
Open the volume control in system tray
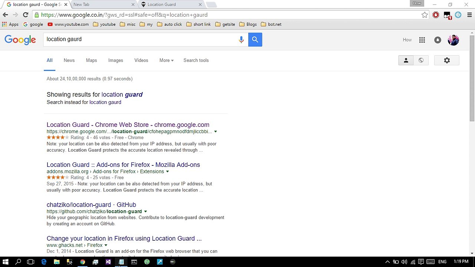coord(404,262)
